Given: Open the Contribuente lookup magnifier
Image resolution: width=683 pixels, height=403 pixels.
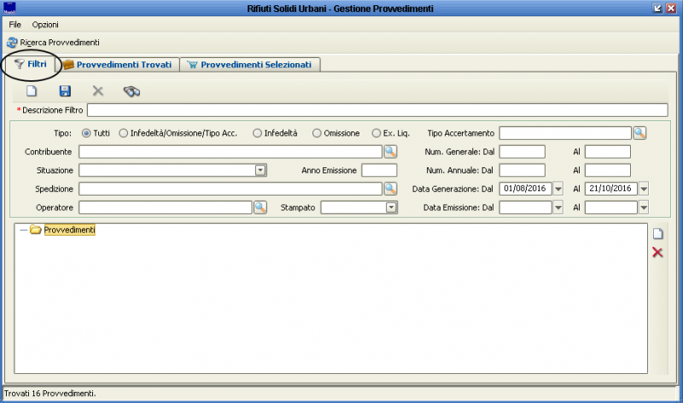Looking at the screenshot, I should (390, 152).
